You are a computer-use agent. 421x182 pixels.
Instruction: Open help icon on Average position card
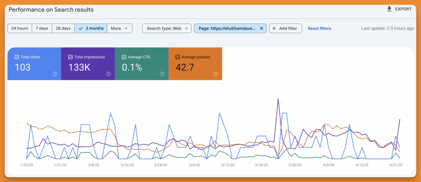[216, 74]
